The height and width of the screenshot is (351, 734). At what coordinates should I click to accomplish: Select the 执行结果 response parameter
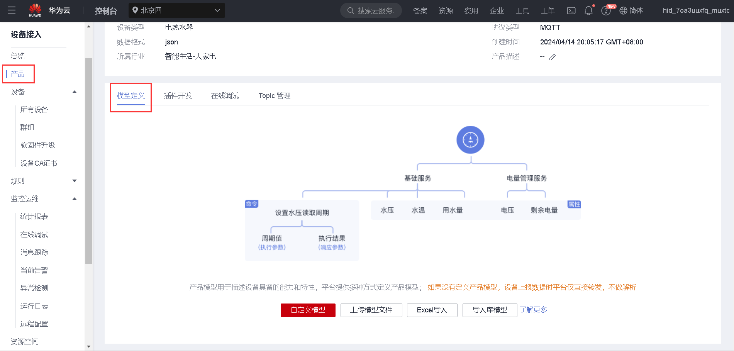point(332,239)
